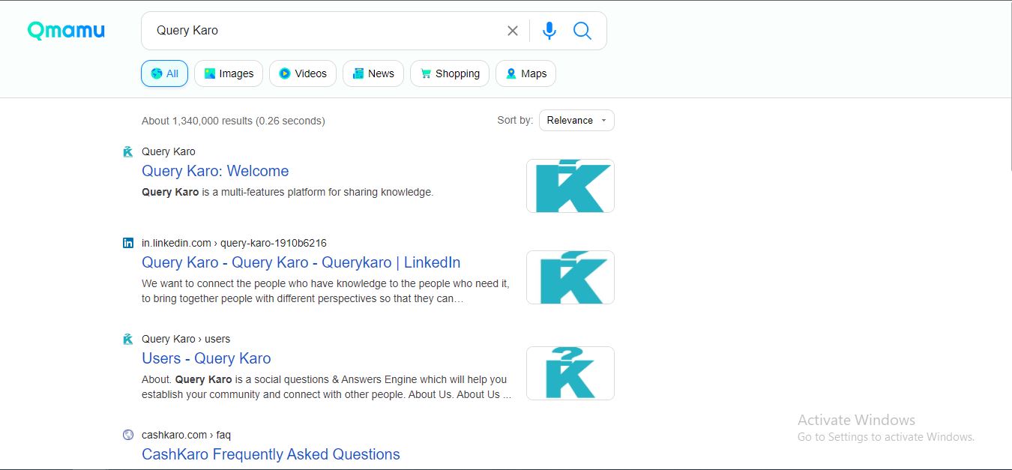Click the in.linkedin.com breadcrumb URL
This screenshot has height=470, width=1012.
click(x=234, y=243)
